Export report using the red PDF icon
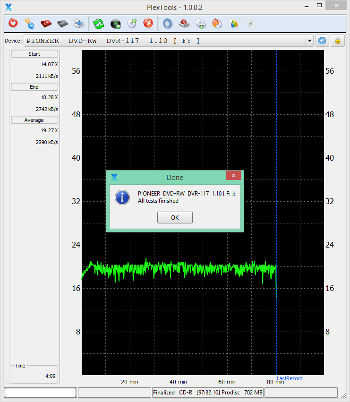Screen dimensions: 350x402 point(46,24)
